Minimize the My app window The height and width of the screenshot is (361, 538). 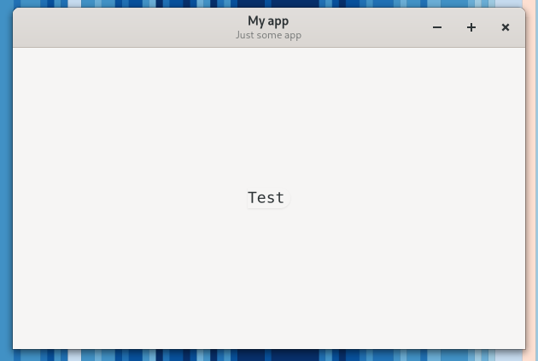click(437, 27)
